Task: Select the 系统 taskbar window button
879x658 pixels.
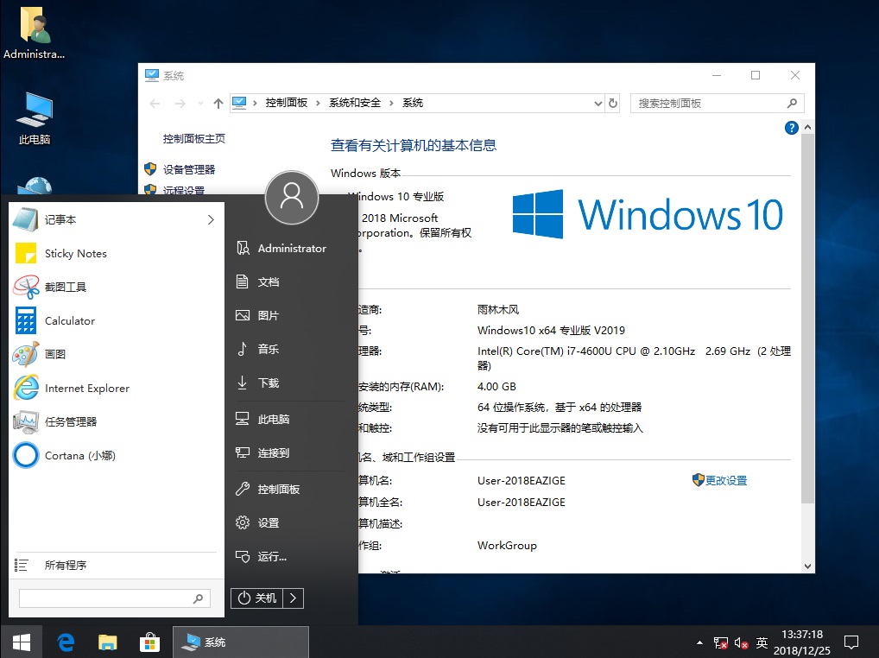Action: click(x=241, y=642)
